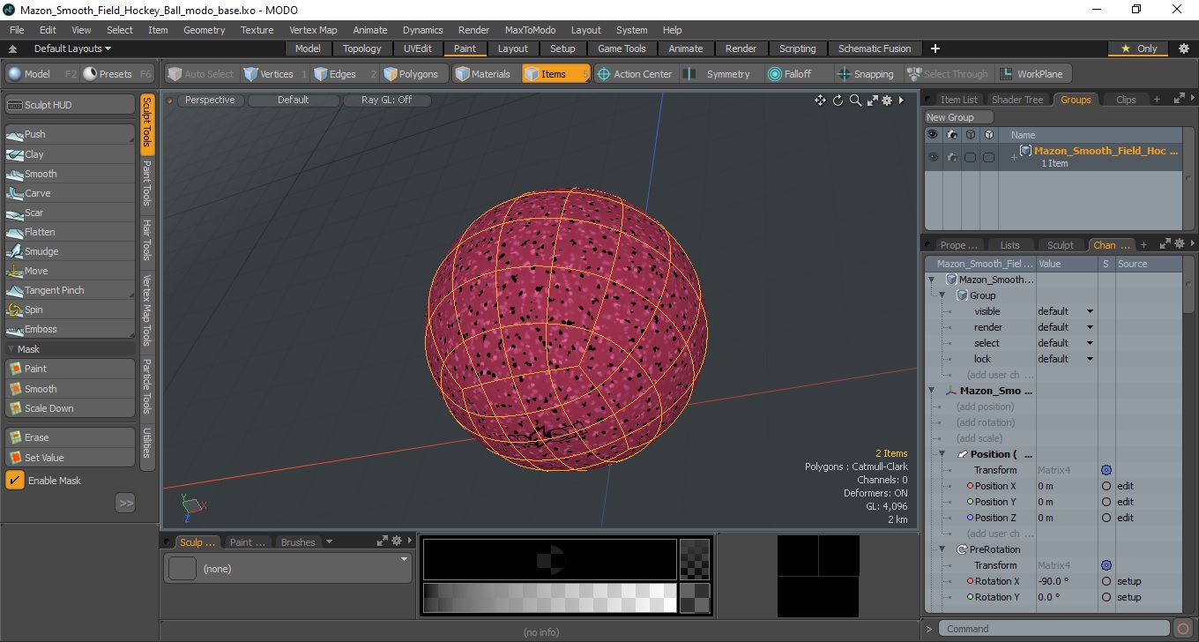Click the viewport zoom magnifier icon
Viewport: 1199px width, 642px height.
pos(855,101)
